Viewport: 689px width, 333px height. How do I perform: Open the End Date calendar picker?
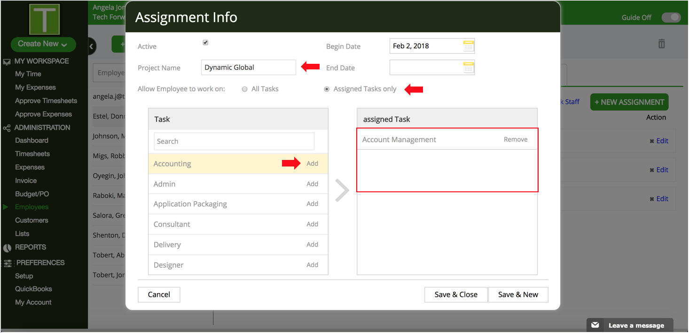coord(468,67)
